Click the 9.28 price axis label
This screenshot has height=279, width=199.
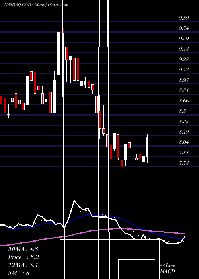tap(184, 59)
